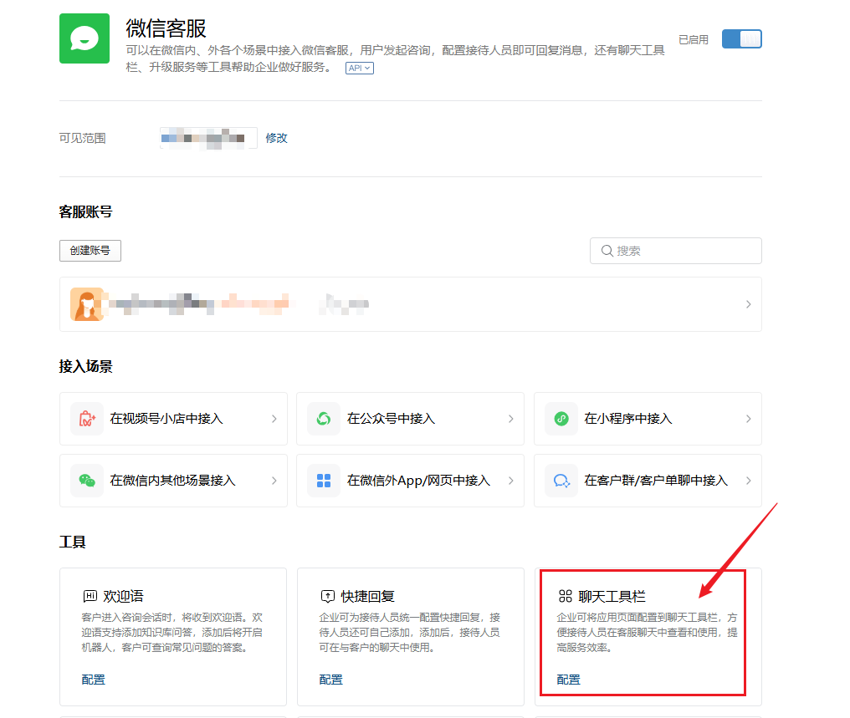Viewport: 850px width, 718px height.
Task: Click 配置 under 聊天工具栏
Action: point(568,680)
